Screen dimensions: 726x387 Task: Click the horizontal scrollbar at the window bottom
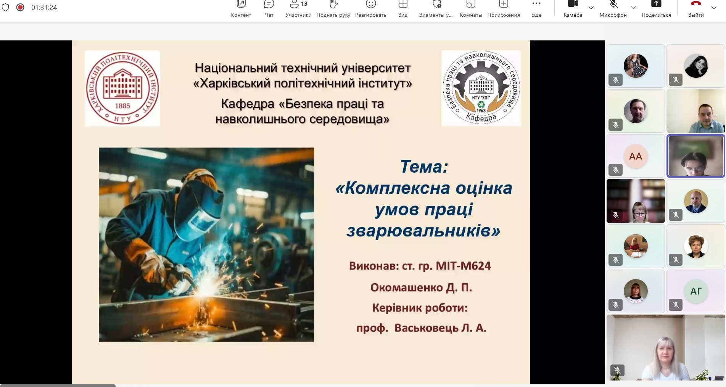coord(58,385)
